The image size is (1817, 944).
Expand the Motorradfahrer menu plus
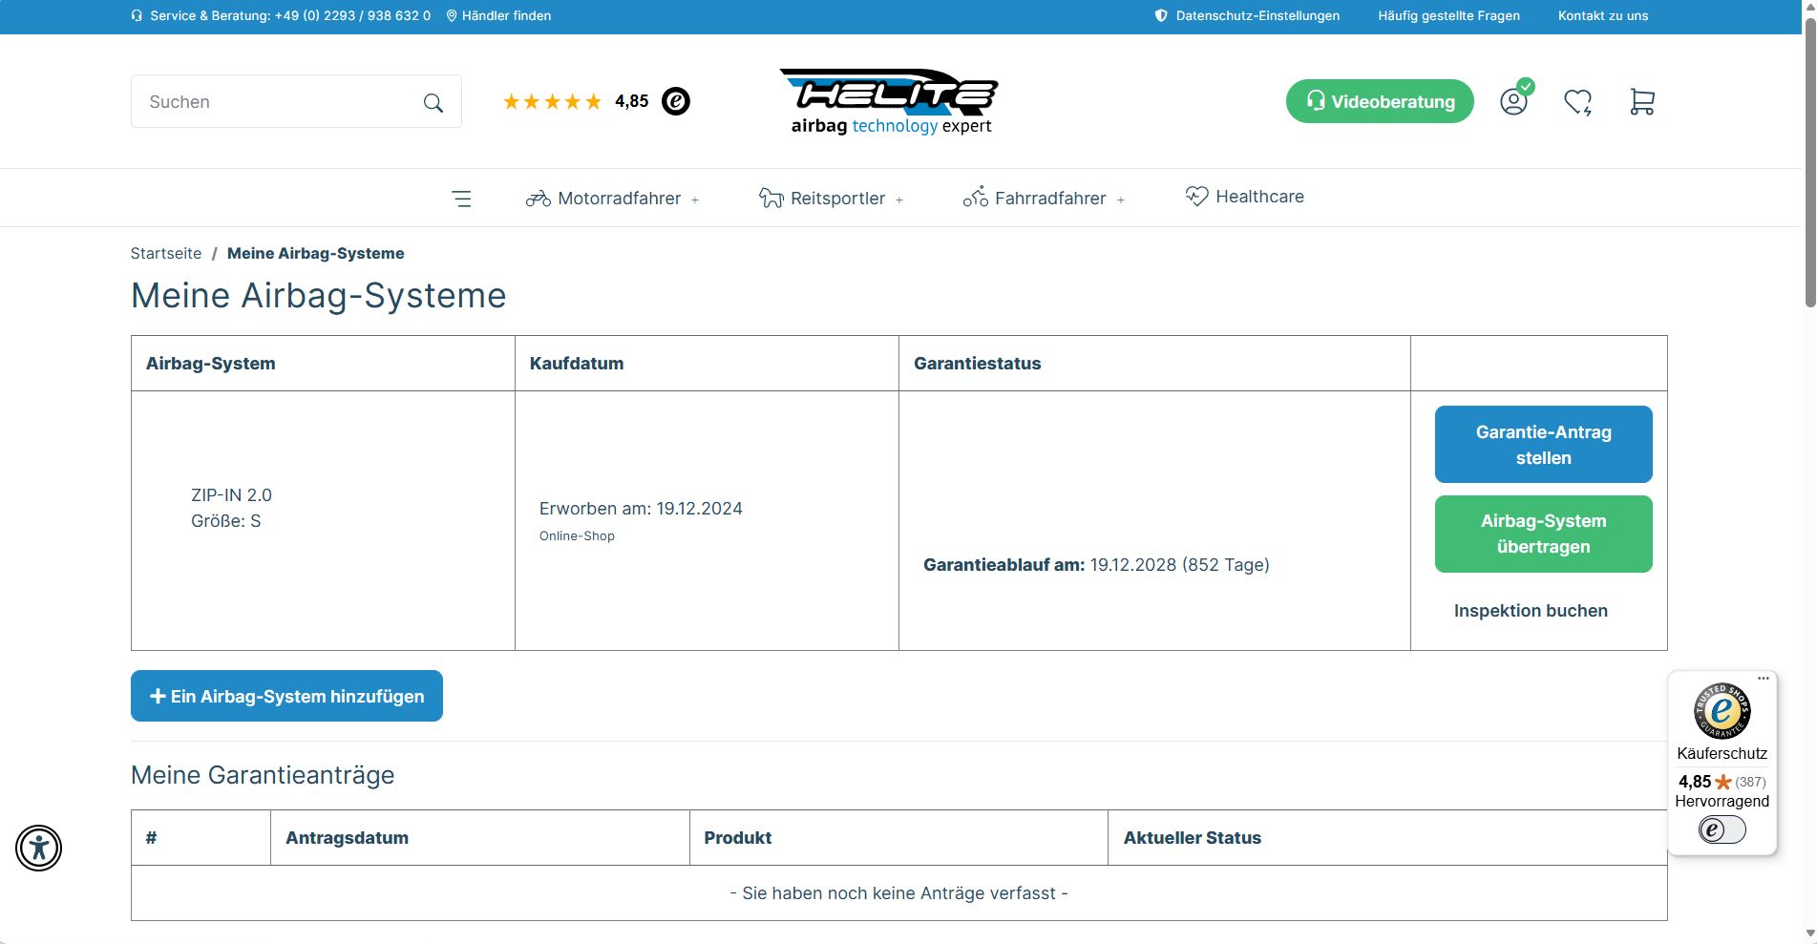(x=695, y=200)
